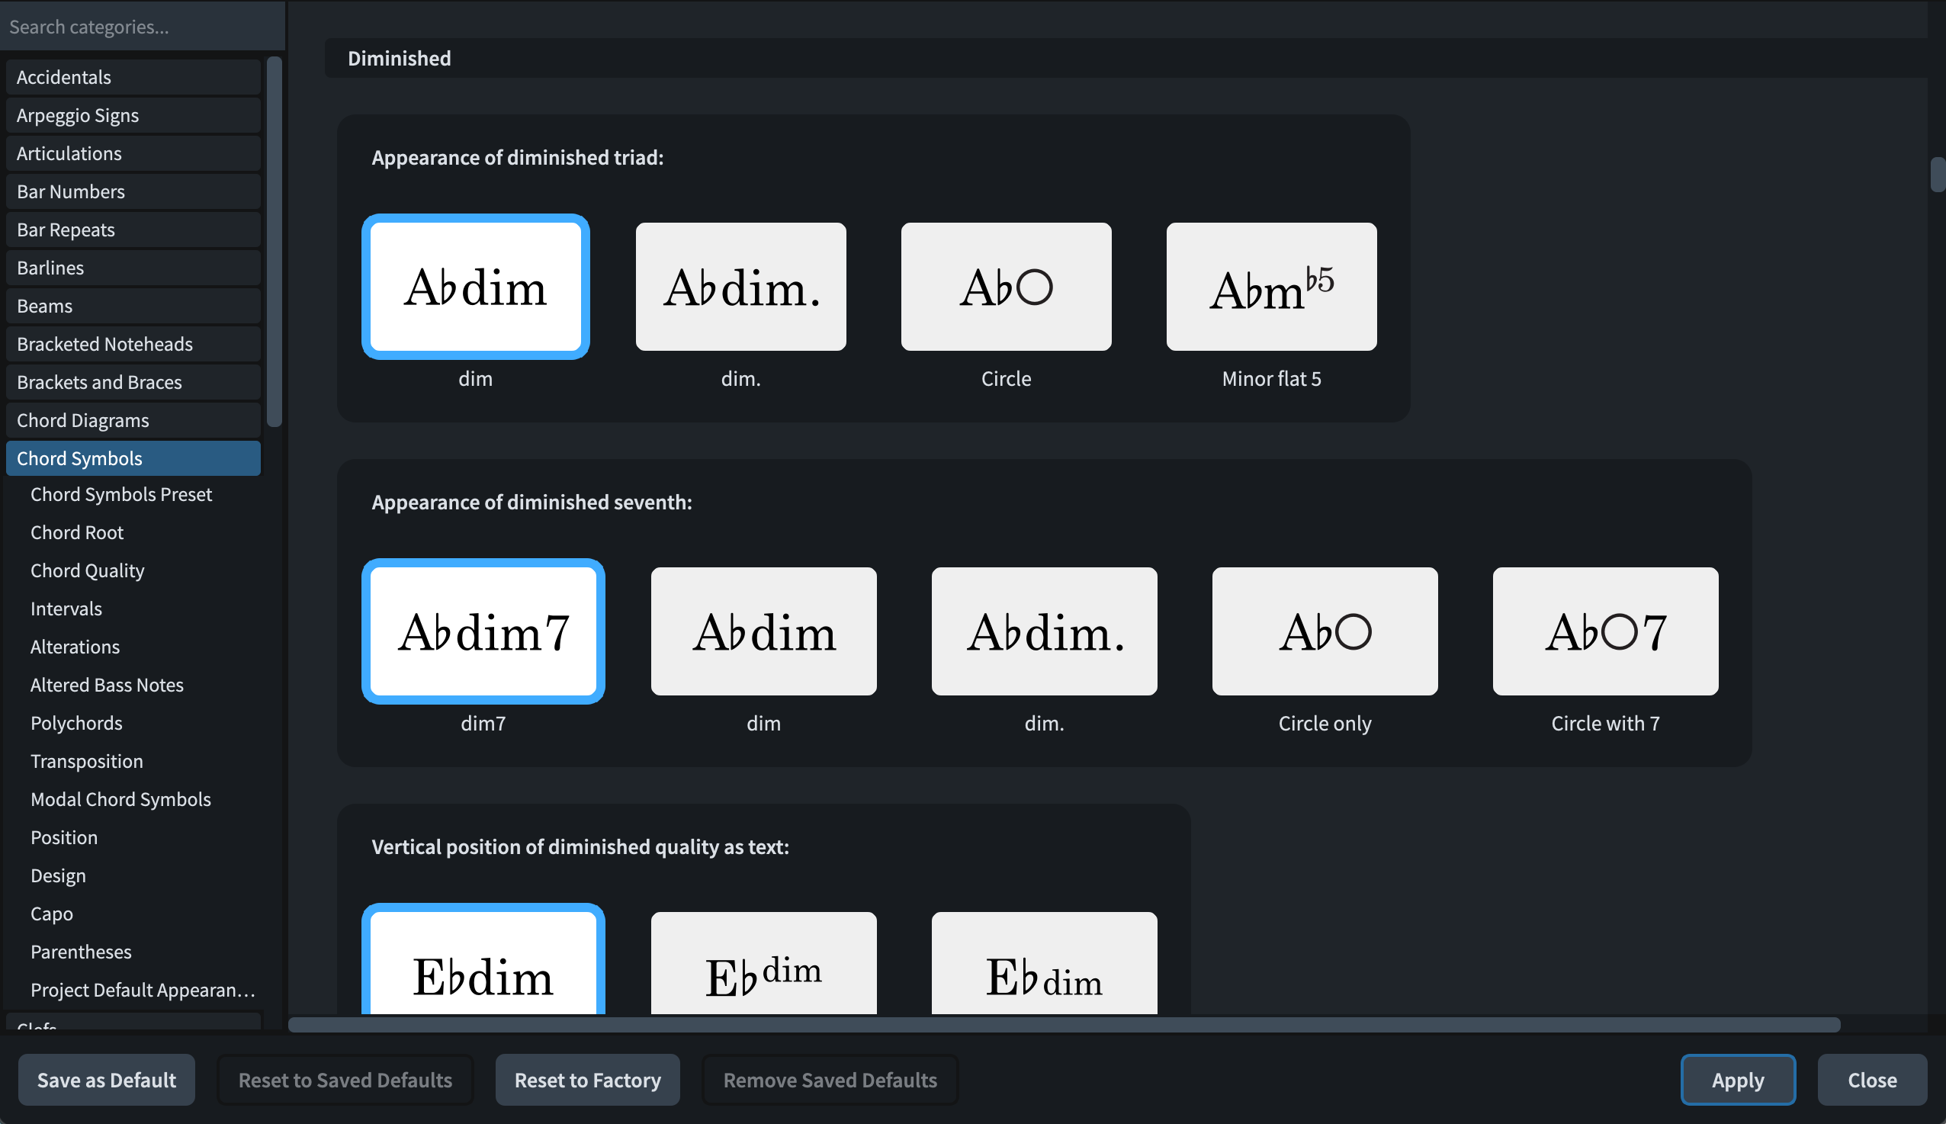1946x1124 pixels.
Task: Select the 'dim' diminished triad tile
Action: (x=475, y=287)
